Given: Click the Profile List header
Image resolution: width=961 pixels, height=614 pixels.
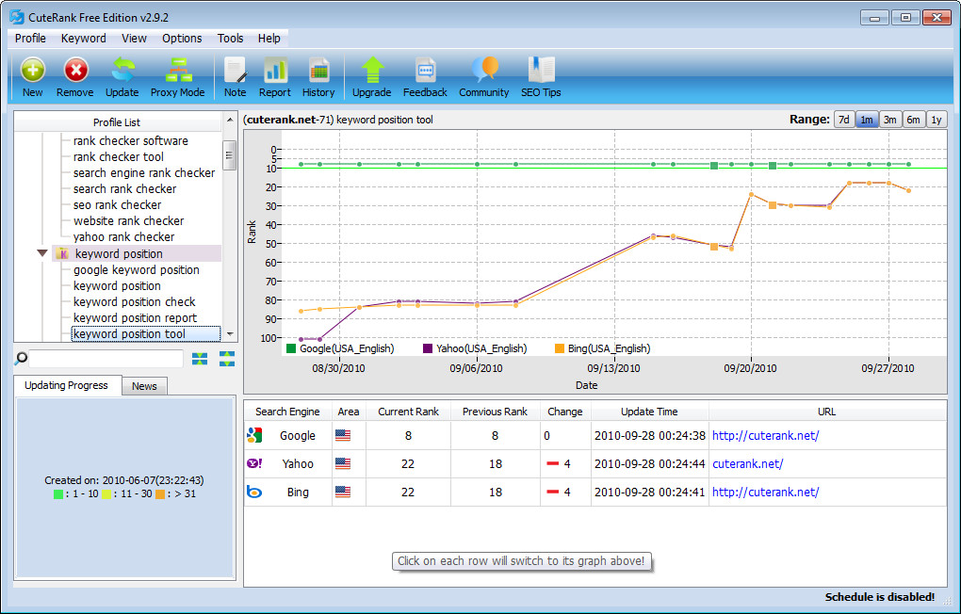Looking at the screenshot, I should (x=117, y=121).
